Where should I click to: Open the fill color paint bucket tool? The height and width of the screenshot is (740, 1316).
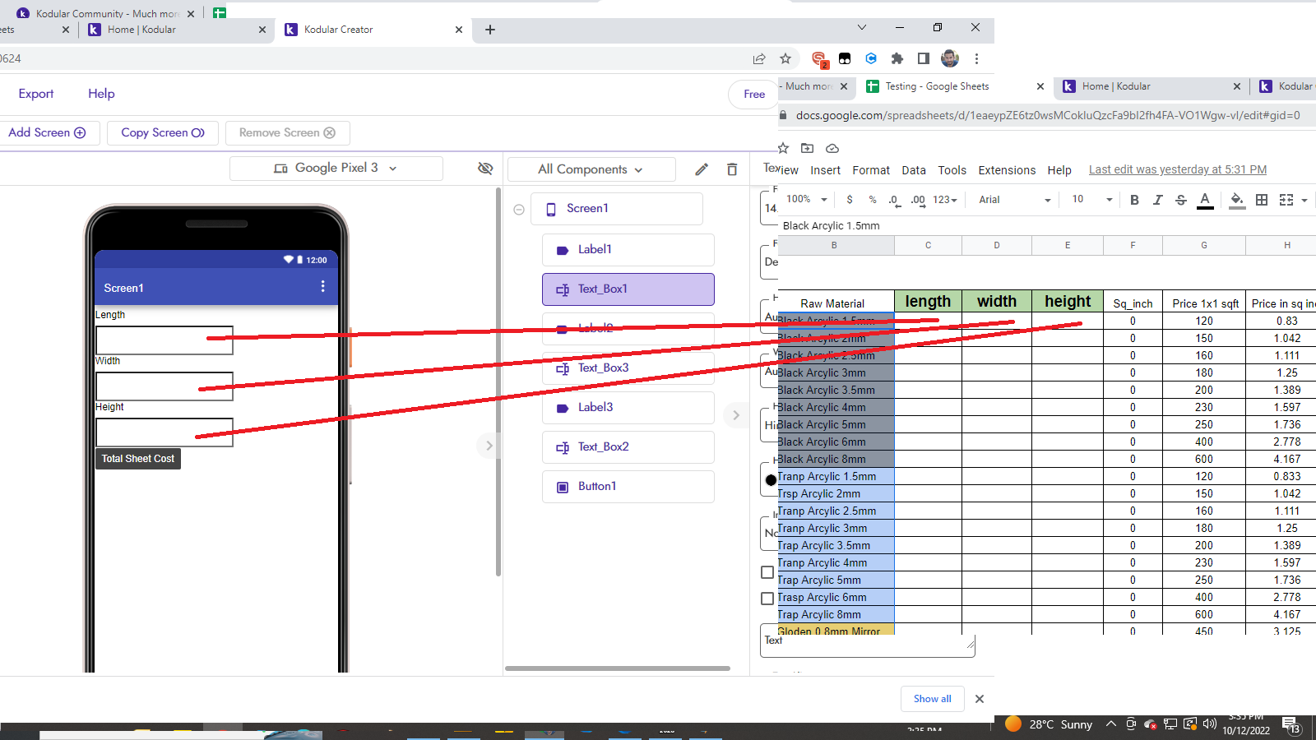[1237, 200]
